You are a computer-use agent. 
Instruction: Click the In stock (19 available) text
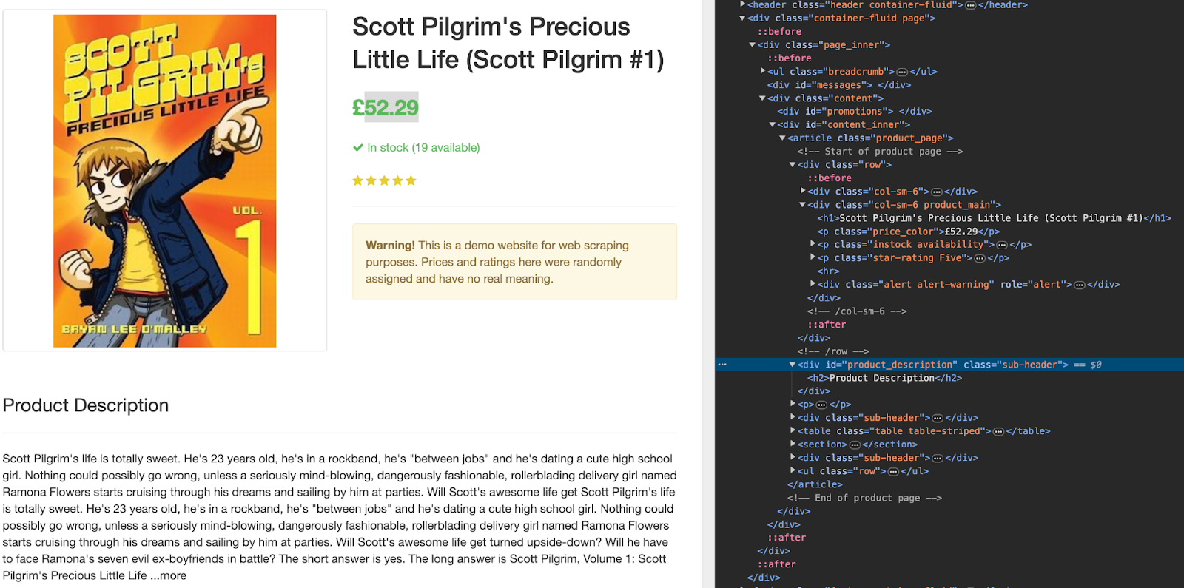[423, 148]
